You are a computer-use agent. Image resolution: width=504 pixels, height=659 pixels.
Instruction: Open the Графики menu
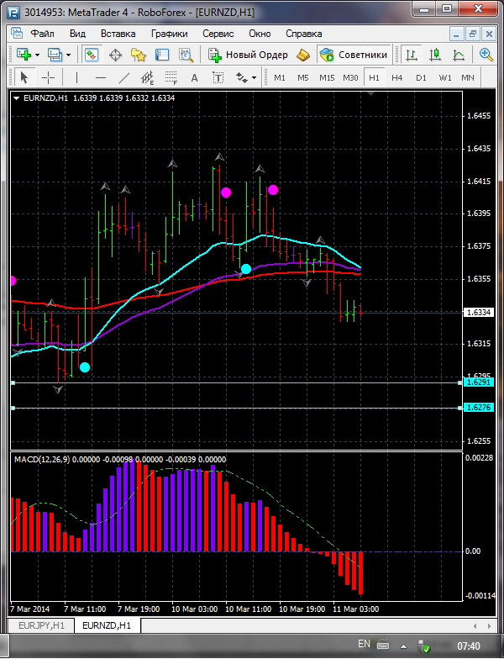coord(170,34)
